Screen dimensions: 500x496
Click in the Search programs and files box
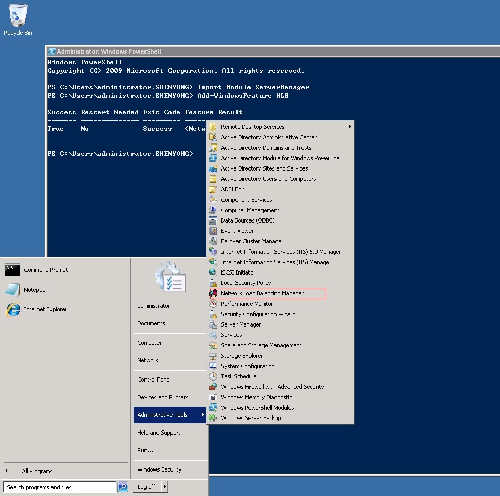pos(60,487)
